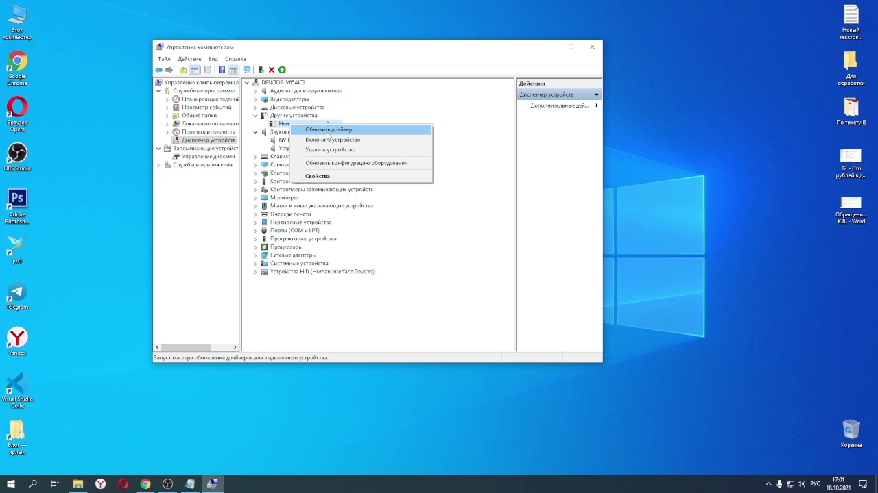Click the Scan for hardware changes monitor icon
Screen dimensions: 878x493
pyautogui.click(x=247, y=70)
